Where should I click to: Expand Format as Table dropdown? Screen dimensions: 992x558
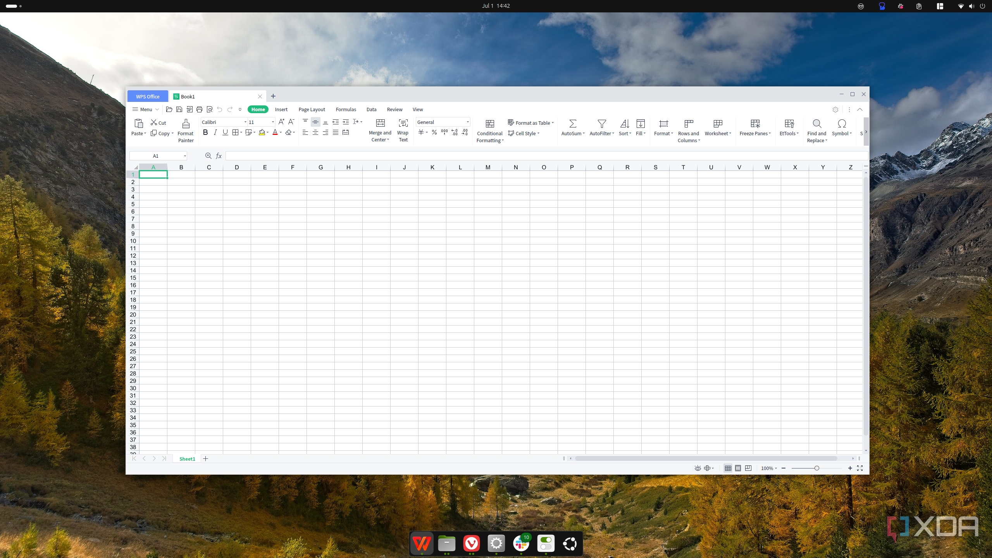553,123
